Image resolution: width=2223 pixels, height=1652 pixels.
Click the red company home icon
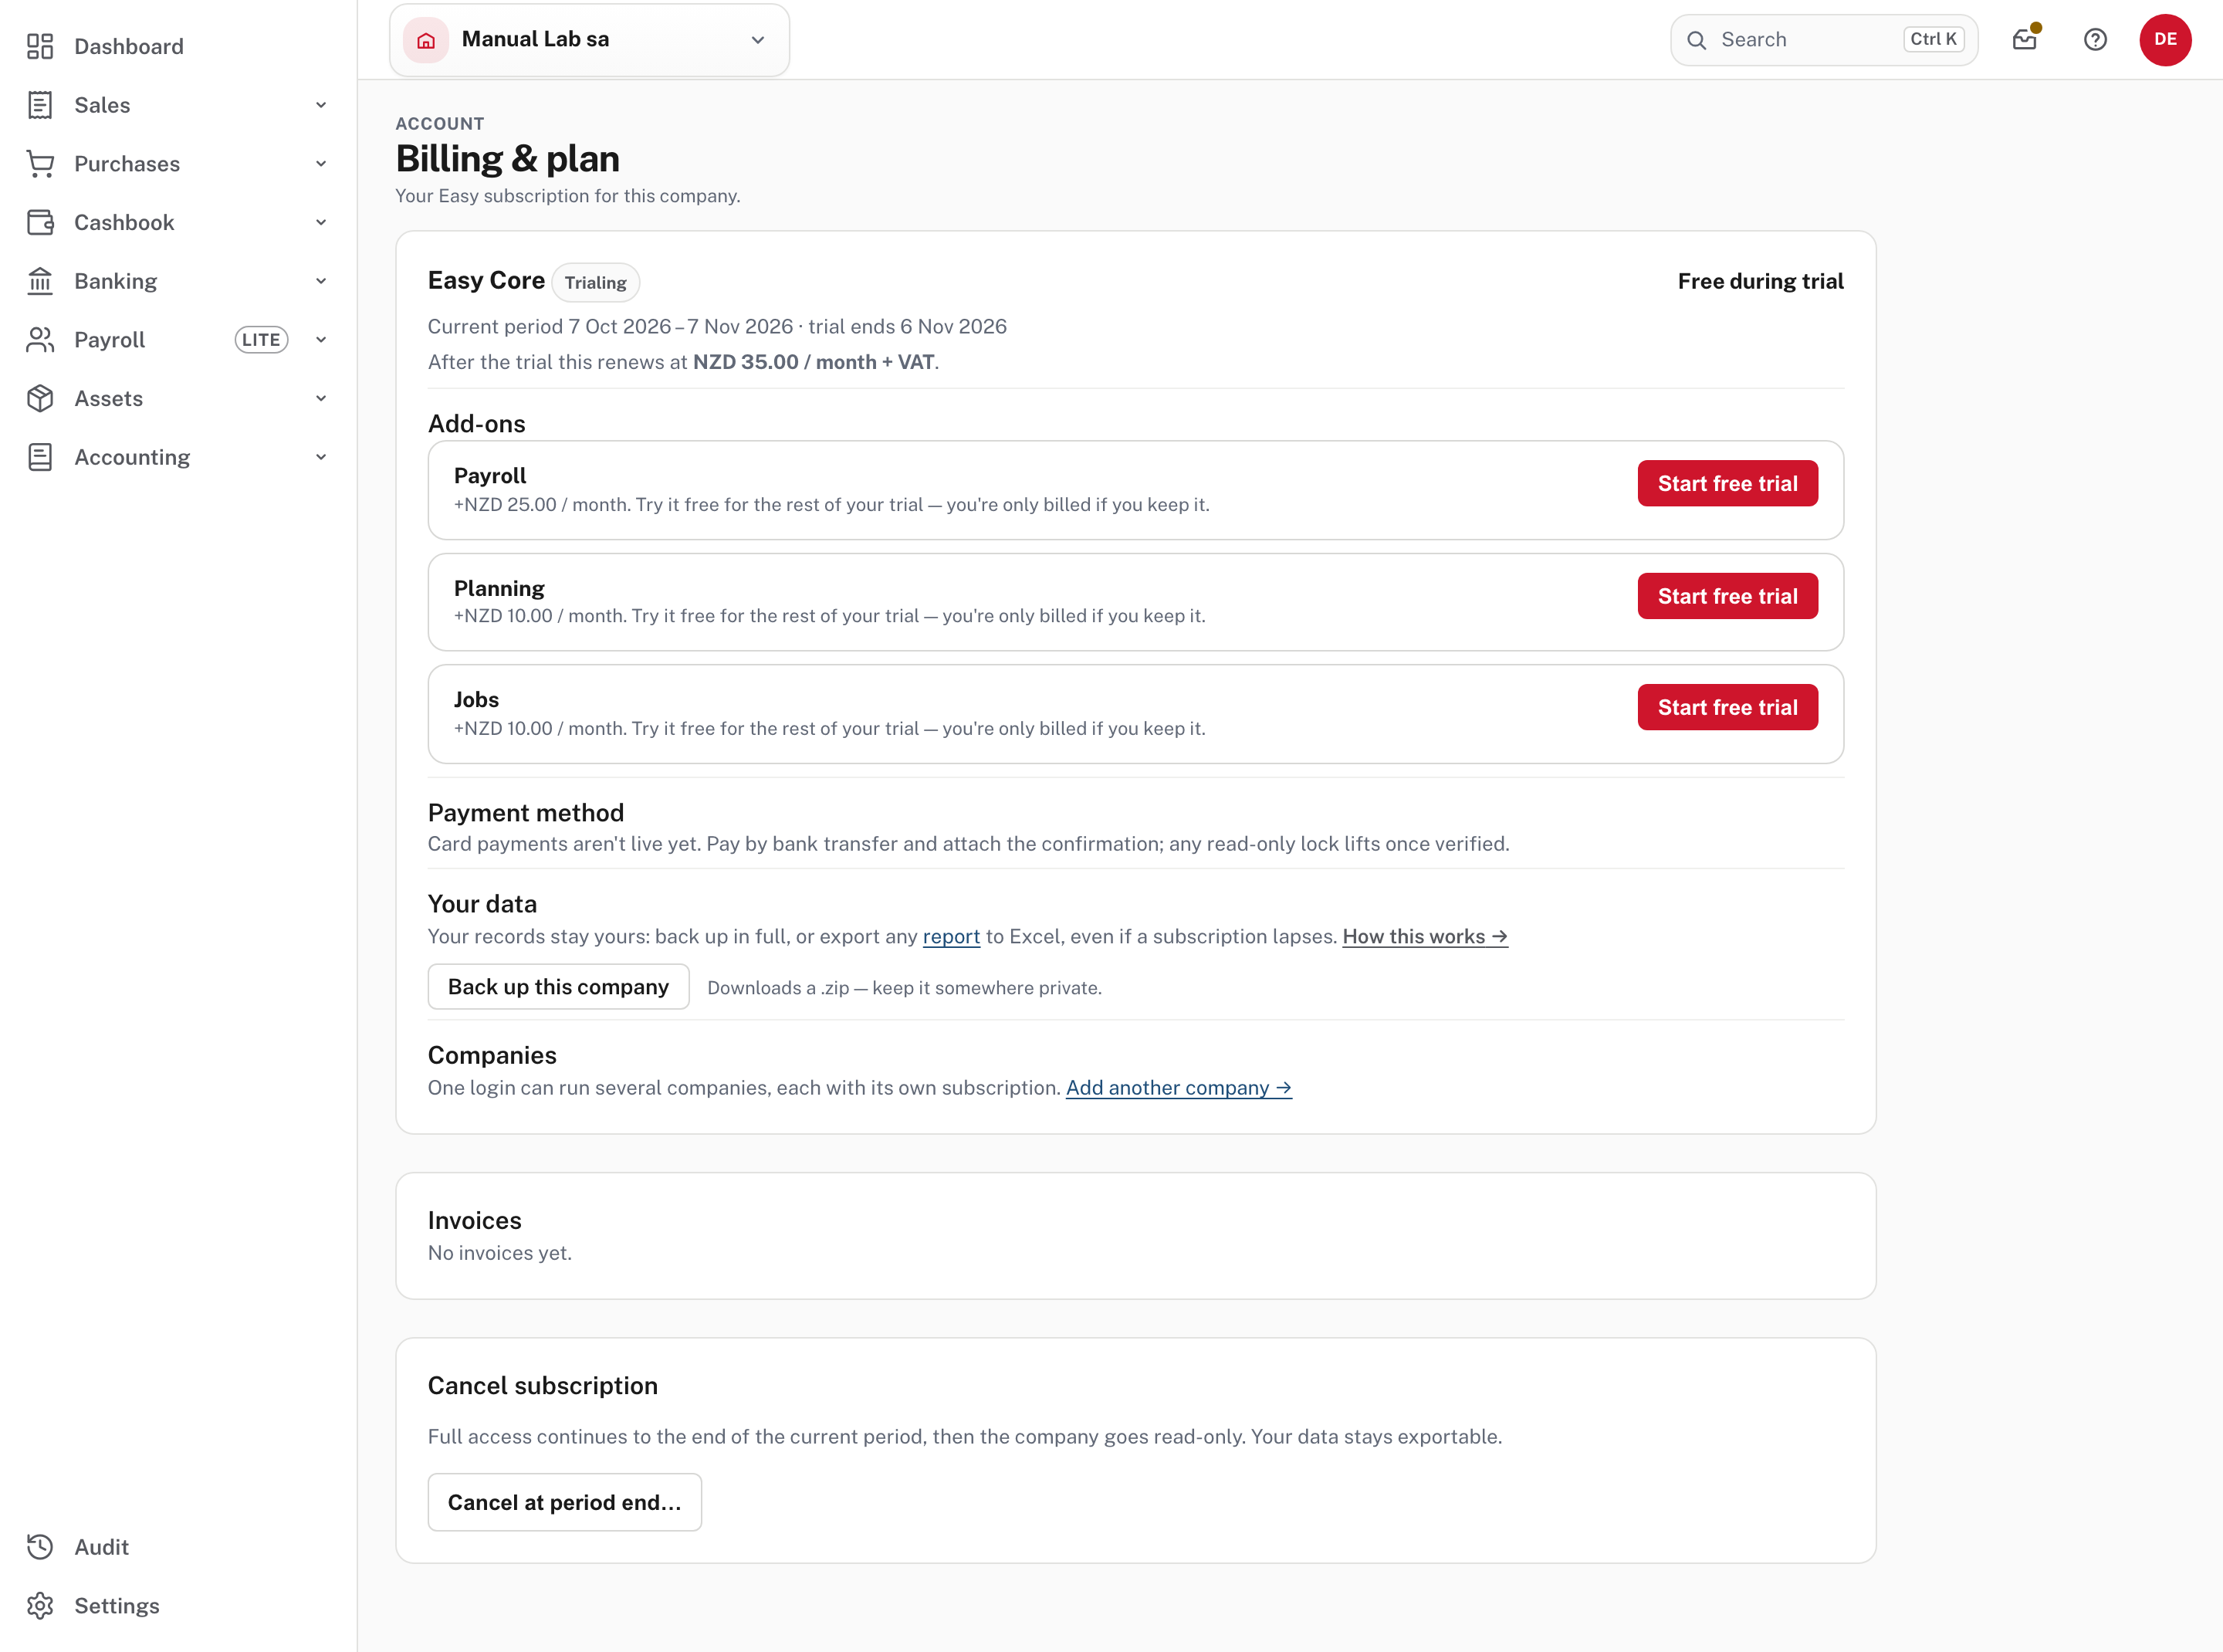point(426,40)
